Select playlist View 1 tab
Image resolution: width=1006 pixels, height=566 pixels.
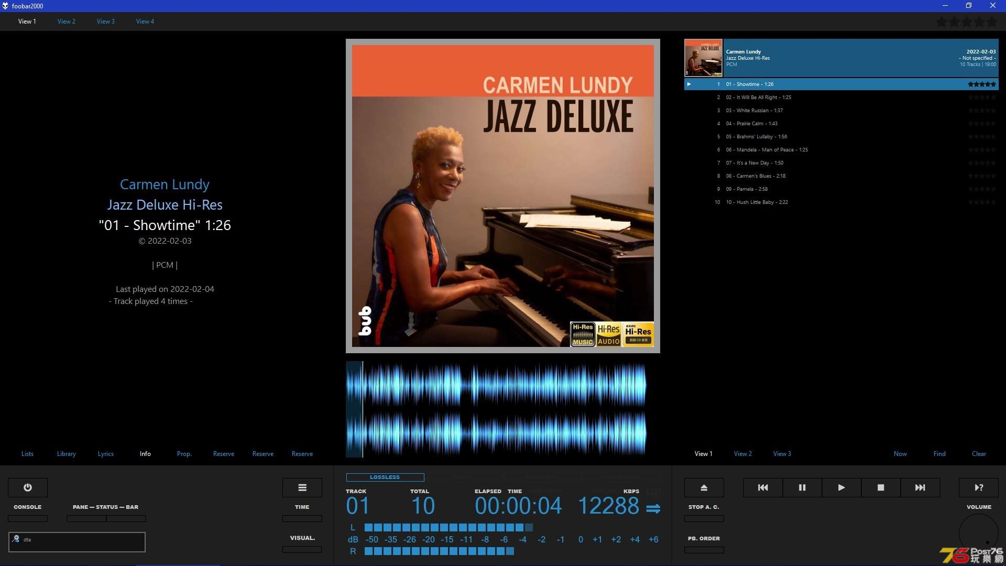tap(704, 454)
